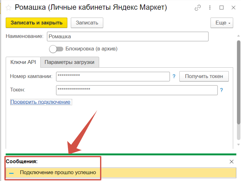Screen dimensions: 241x181
Task: Click into the Токен input field
Action: (x=137, y=90)
